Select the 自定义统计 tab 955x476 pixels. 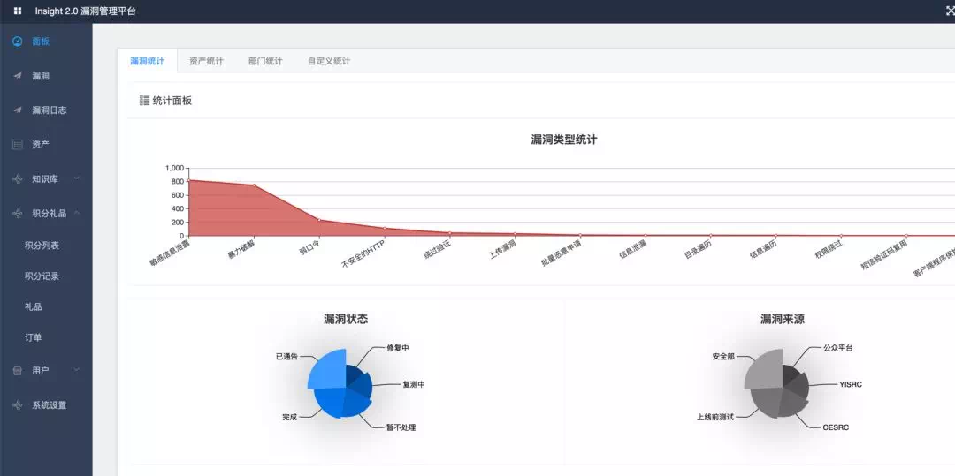(329, 61)
